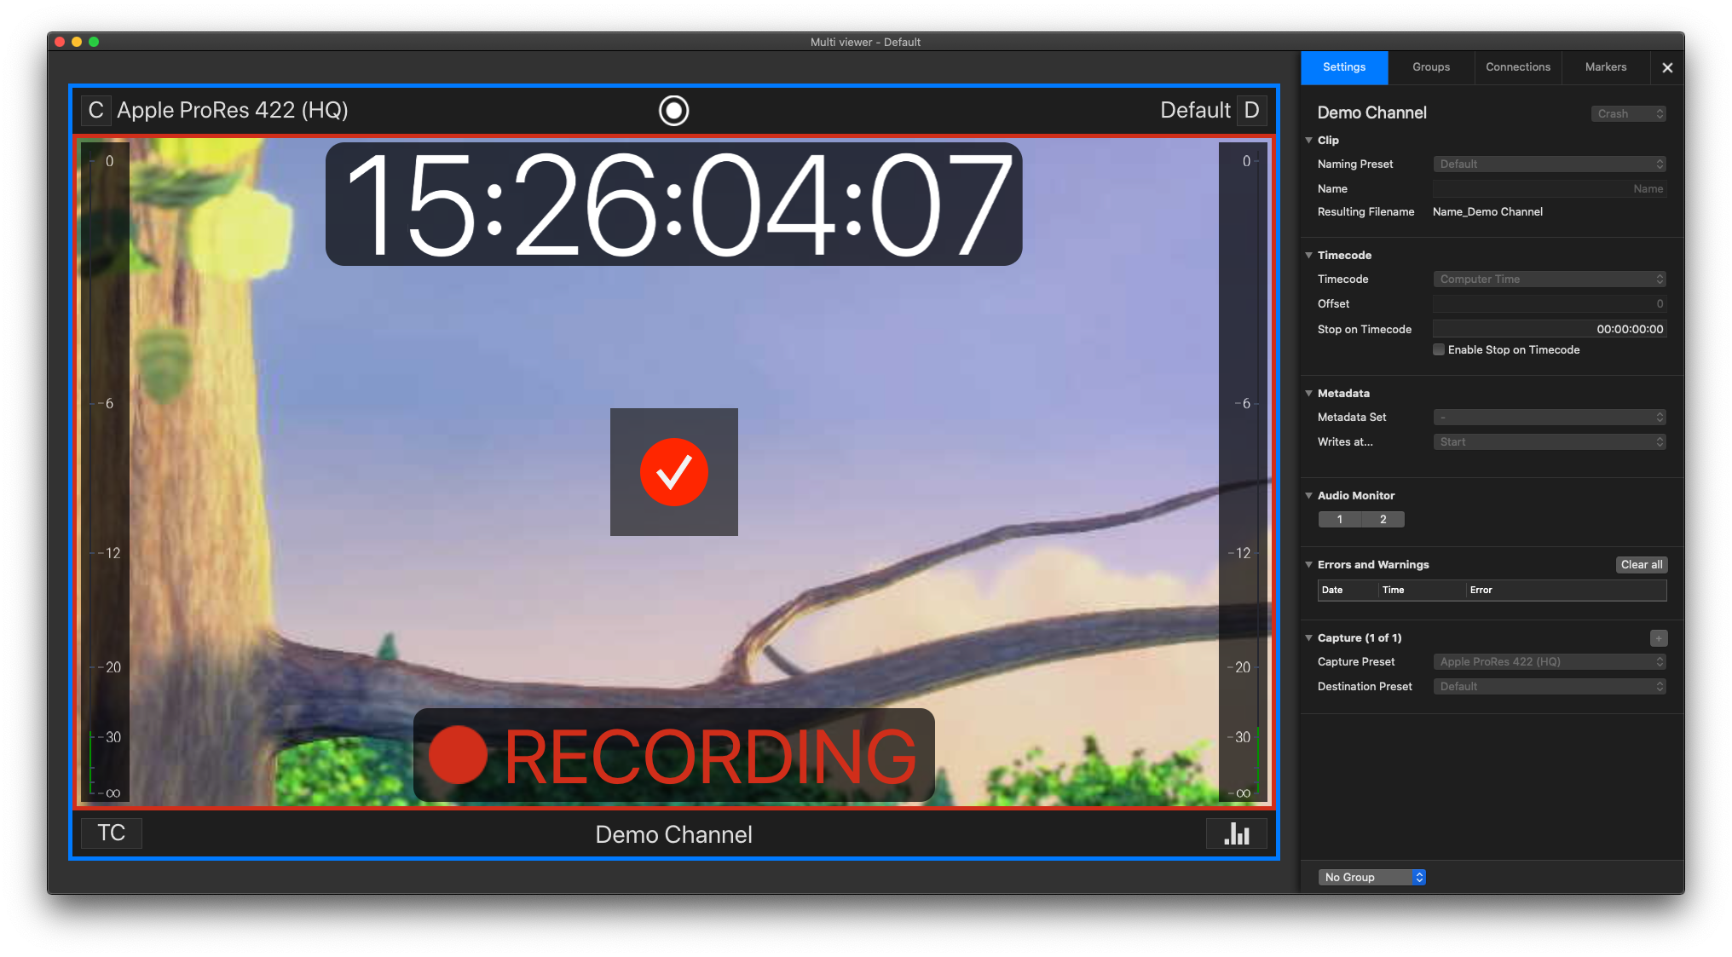The image size is (1732, 957).
Task: Click the Default destination label in viewer header
Action: [x=1195, y=111]
